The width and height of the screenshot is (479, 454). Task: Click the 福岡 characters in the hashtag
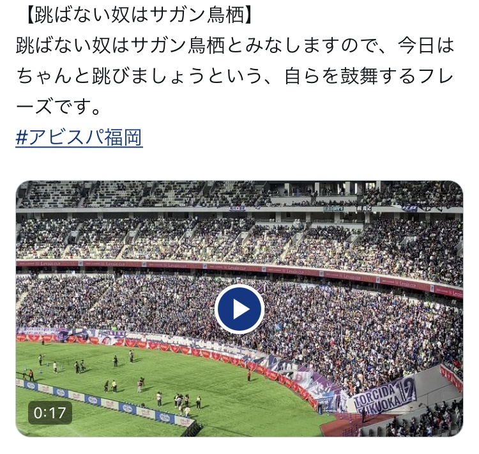[x=124, y=137]
